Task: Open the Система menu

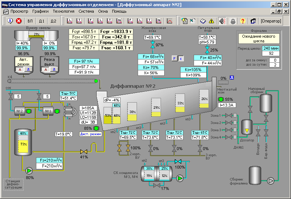Action: point(86,12)
